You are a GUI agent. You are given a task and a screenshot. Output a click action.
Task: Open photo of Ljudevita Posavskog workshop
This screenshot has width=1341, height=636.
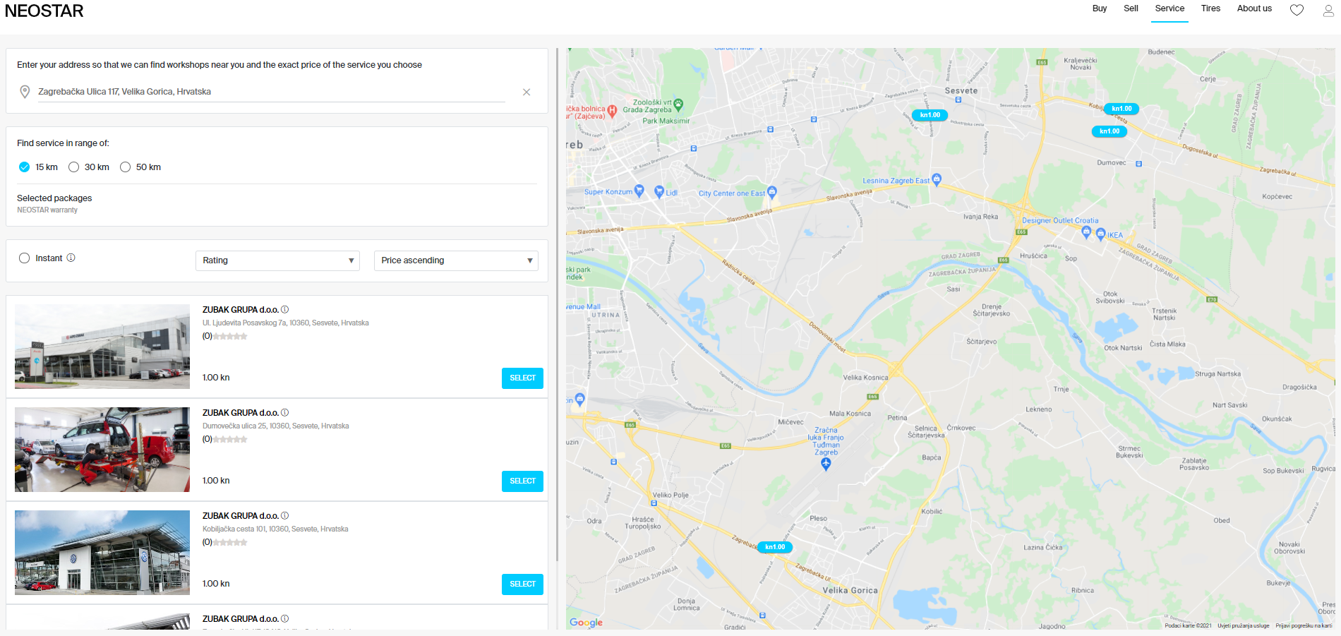(x=102, y=347)
